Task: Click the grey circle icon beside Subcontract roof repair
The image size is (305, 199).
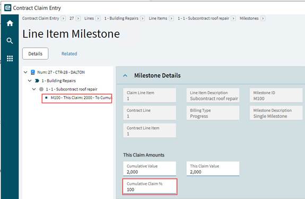Action: (x=41, y=89)
